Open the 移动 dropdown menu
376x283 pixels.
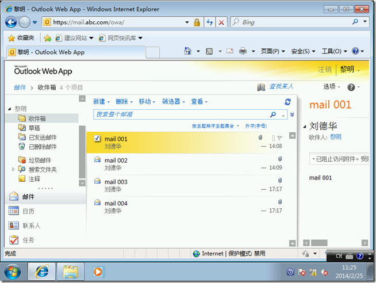pos(147,102)
